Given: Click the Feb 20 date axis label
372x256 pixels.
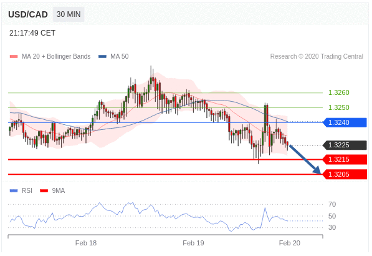Looking at the screenshot, I should [290, 243].
